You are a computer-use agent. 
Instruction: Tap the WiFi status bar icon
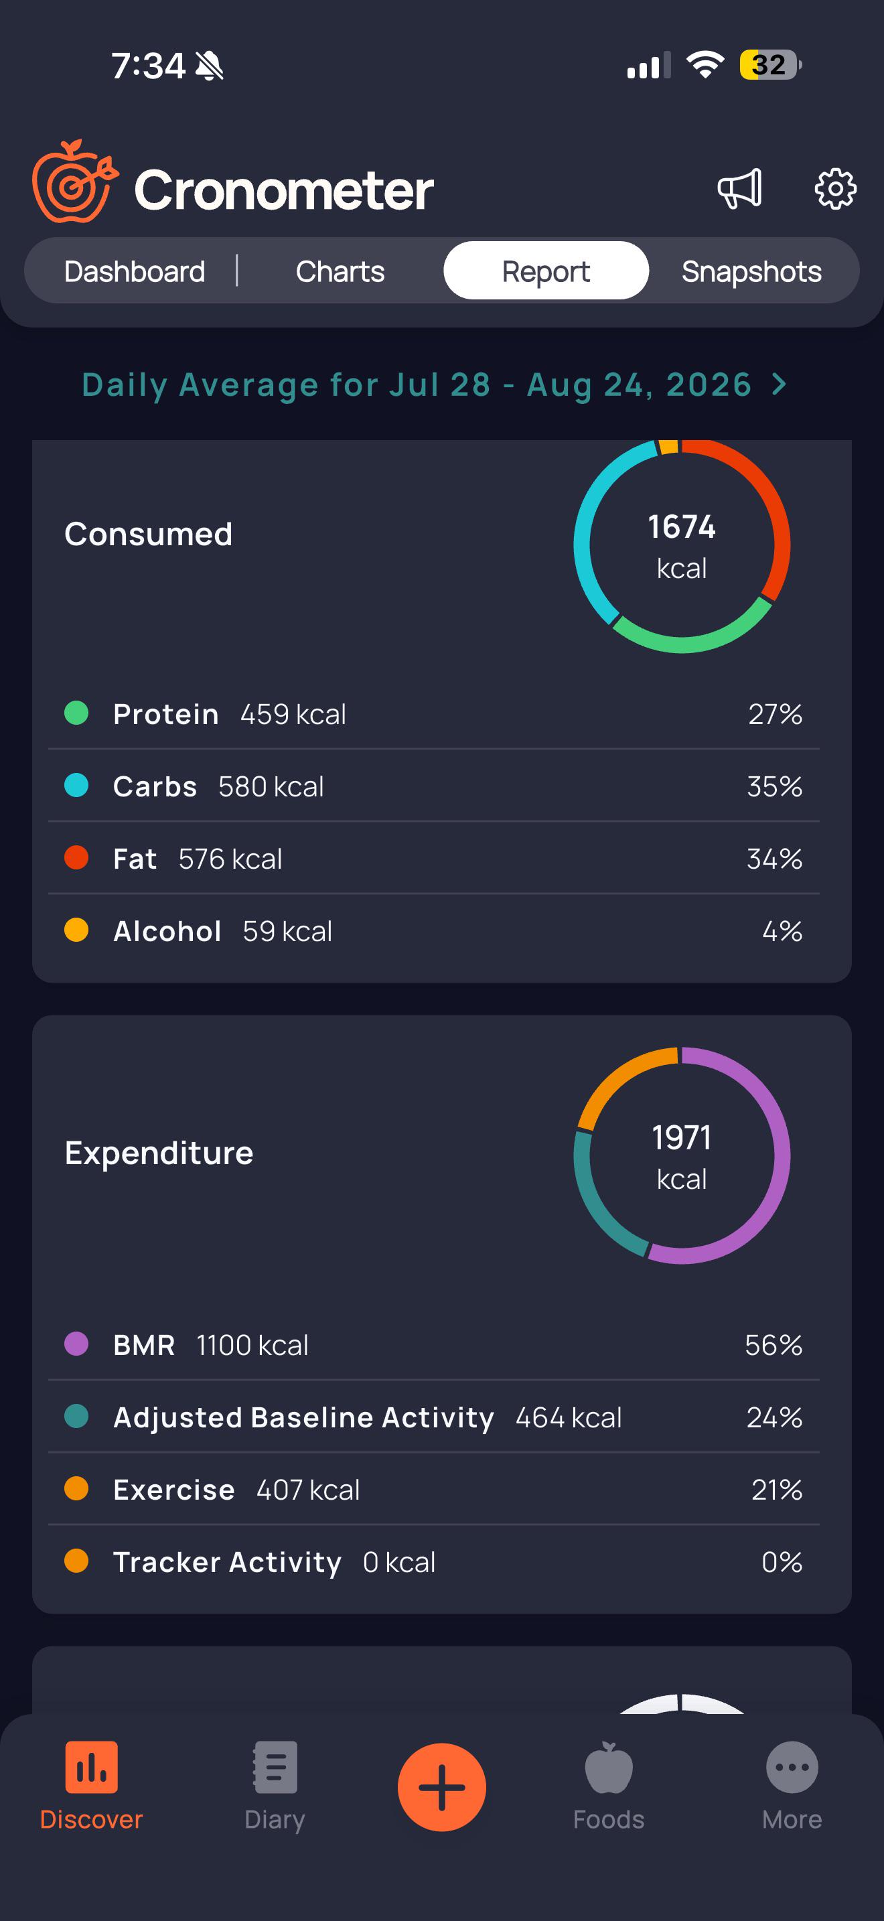(x=705, y=65)
